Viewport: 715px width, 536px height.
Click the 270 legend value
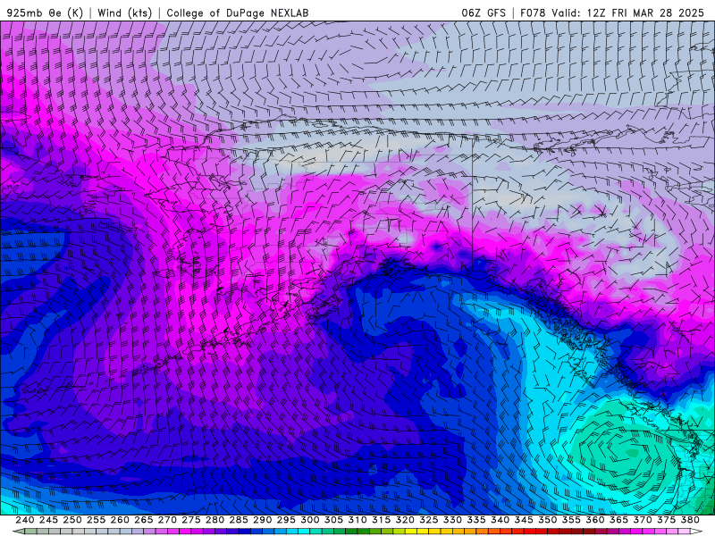click(167, 520)
